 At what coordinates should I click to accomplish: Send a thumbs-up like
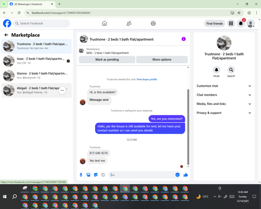(x=186, y=175)
